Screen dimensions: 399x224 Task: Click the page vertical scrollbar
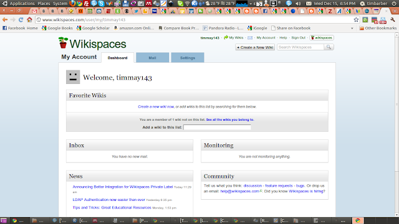[x=397, y=124]
